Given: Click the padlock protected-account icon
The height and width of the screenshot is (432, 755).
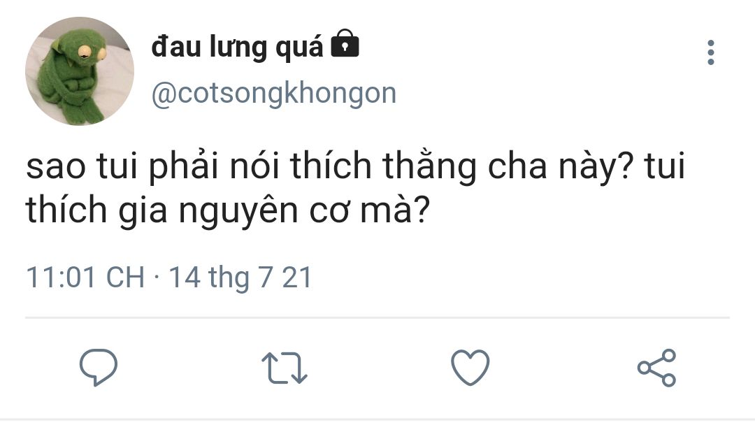Looking at the screenshot, I should [x=345, y=43].
